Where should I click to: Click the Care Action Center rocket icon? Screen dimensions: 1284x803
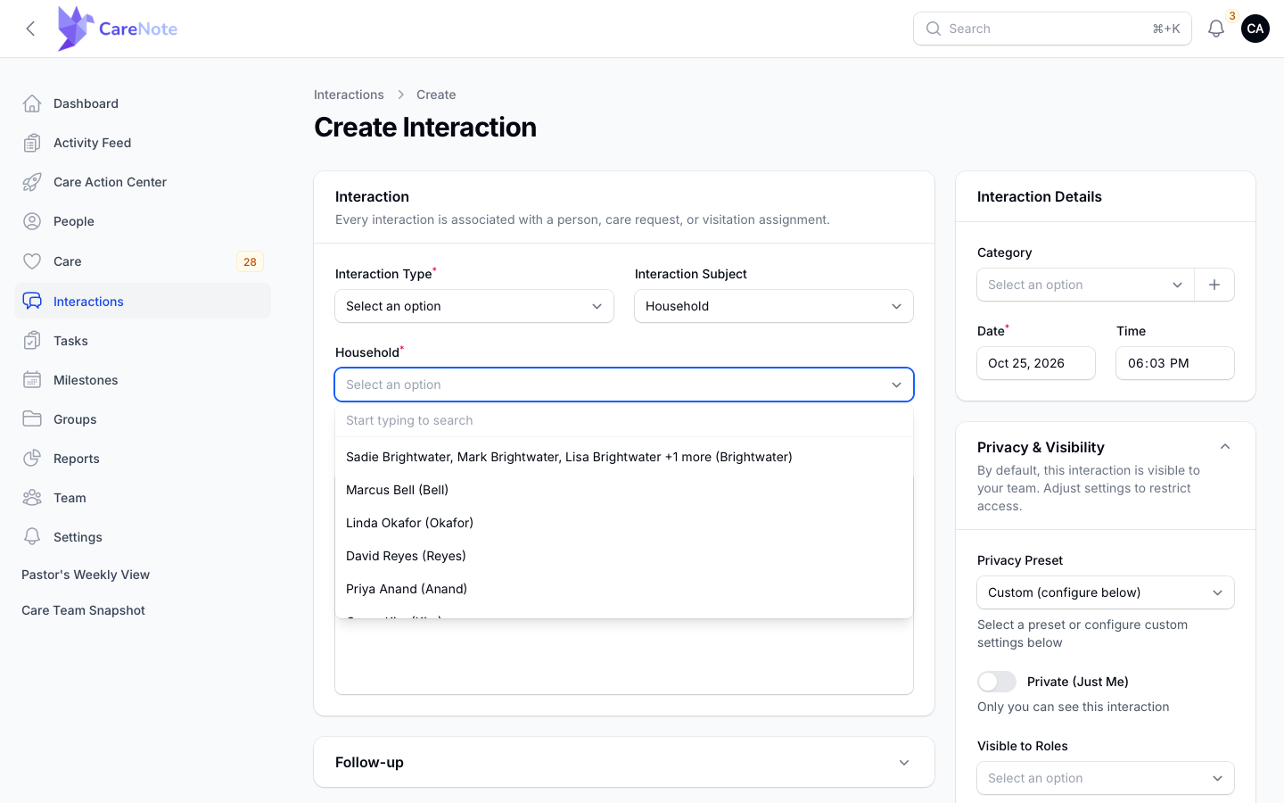pos(32,182)
